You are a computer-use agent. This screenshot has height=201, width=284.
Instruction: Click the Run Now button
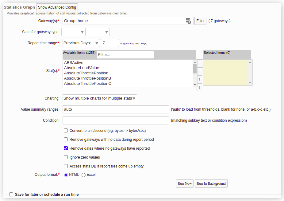point(185,183)
